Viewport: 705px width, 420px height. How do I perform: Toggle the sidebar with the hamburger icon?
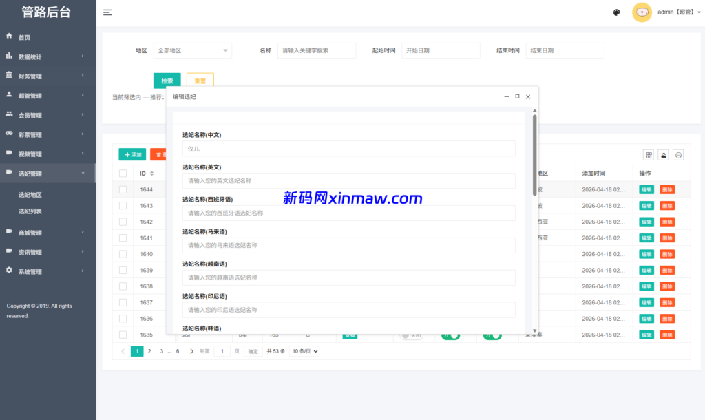click(107, 12)
